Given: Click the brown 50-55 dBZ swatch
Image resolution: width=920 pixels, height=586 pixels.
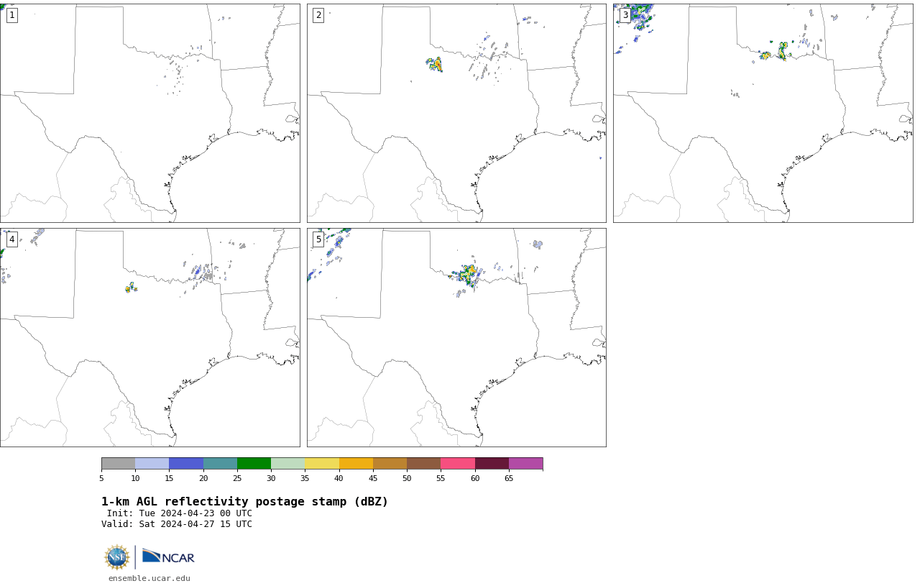Looking at the screenshot, I should pyautogui.click(x=424, y=463).
